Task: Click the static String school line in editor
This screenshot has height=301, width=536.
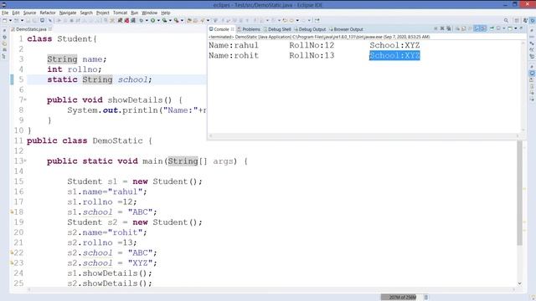Action: point(100,79)
